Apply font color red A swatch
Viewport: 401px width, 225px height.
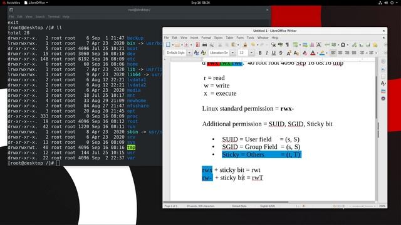pos(313,52)
